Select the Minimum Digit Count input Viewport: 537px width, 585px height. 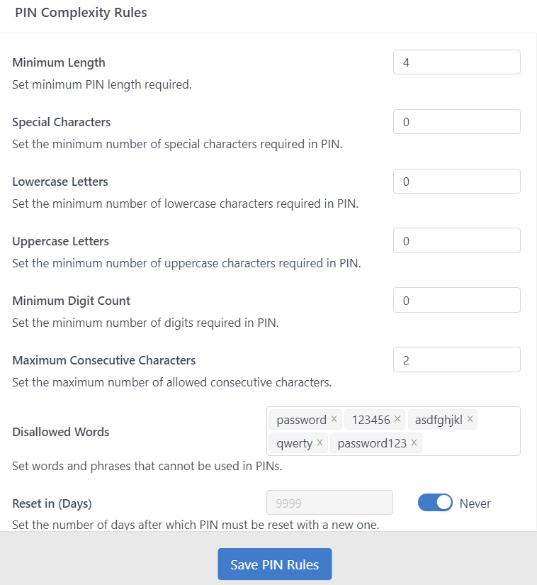coord(456,300)
